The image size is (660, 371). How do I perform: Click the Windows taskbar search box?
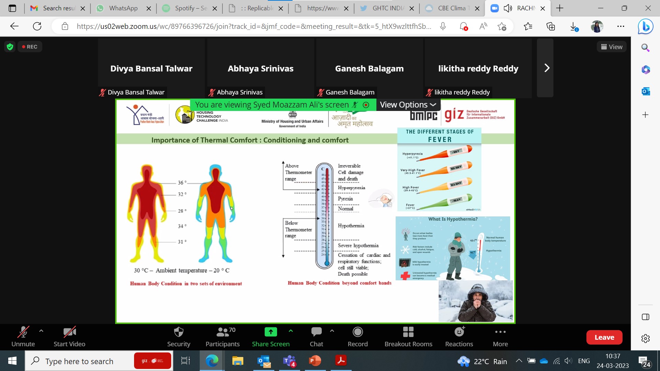79,361
